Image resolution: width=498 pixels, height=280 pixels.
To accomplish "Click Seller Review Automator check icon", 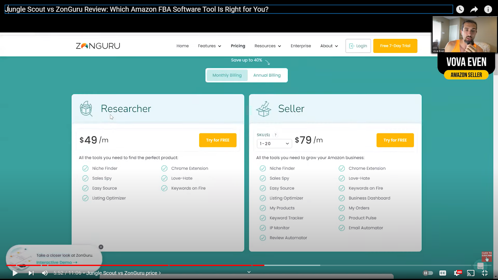I will click(x=263, y=238).
